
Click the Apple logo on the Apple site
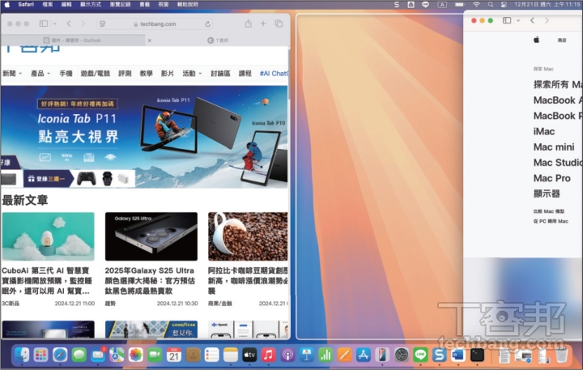click(x=536, y=40)
